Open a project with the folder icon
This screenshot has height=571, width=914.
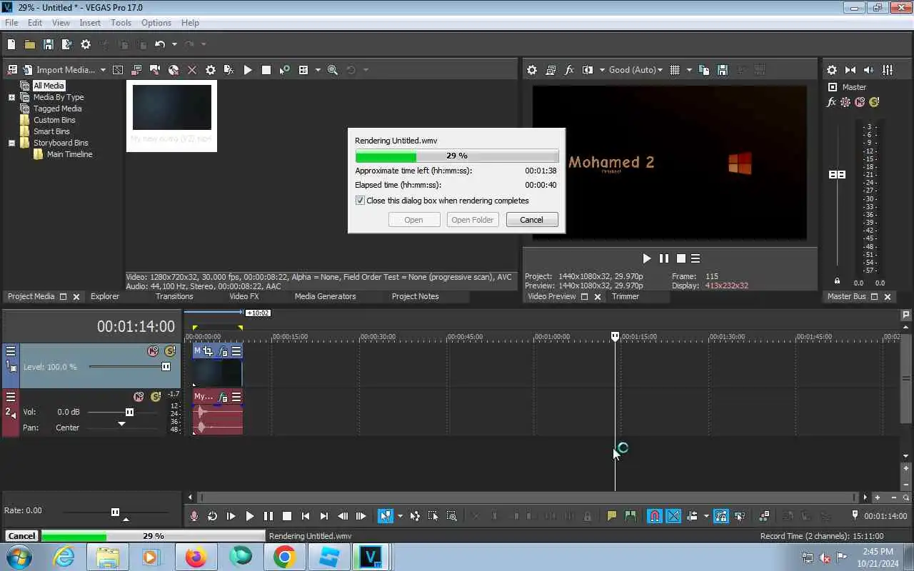pos(30,44)
